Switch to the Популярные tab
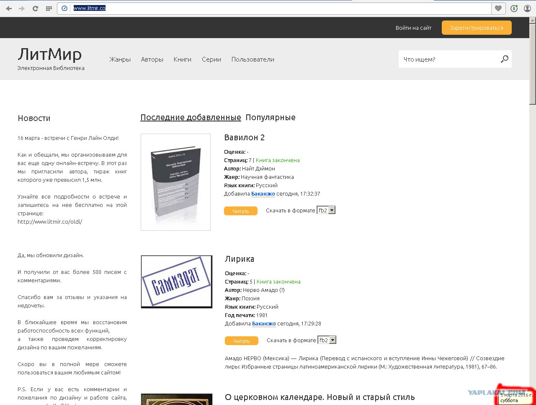 [x=271, y=118]
